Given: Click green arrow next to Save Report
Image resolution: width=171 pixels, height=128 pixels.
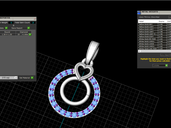Looking at the screenshot, I should click(x=28, y=28).
